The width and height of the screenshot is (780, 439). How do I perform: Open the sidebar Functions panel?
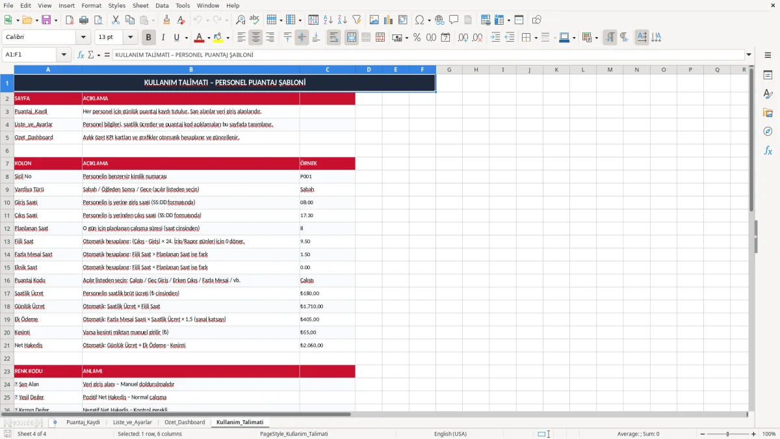768,150
